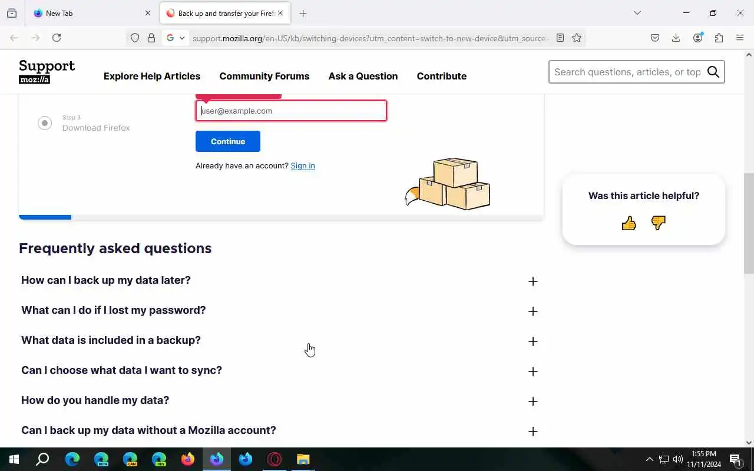The width and height of the screenshot is (754, 471).
Task: Open Windows Start menu
Action: 14,459
